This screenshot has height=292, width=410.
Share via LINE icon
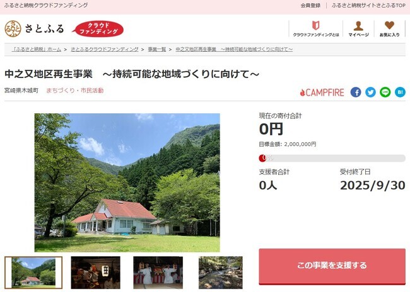(385, 92)
